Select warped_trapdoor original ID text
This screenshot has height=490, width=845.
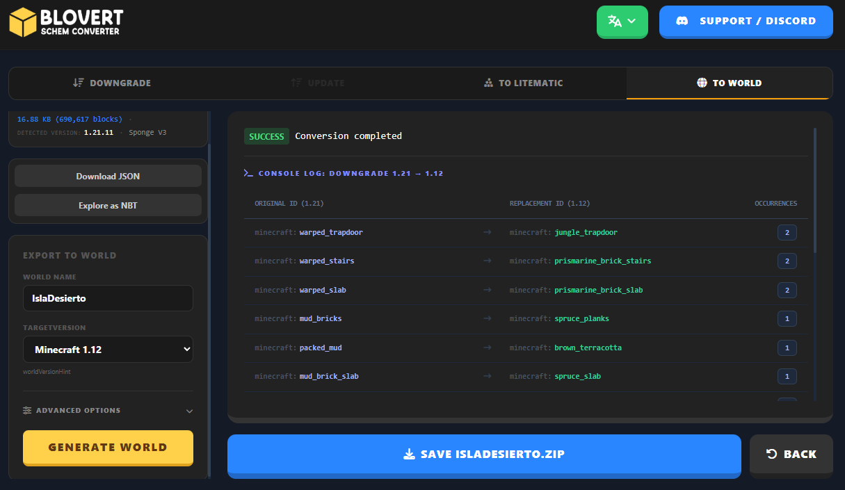[x=331, y=232]
